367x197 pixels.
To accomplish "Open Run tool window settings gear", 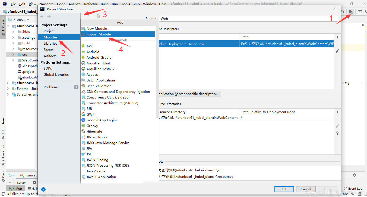I will (354, 175).
